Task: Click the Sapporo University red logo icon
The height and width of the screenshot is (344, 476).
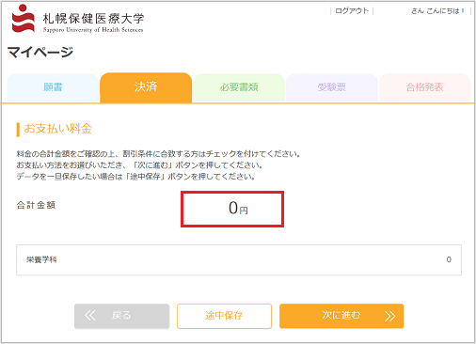Action: point(23,18)
